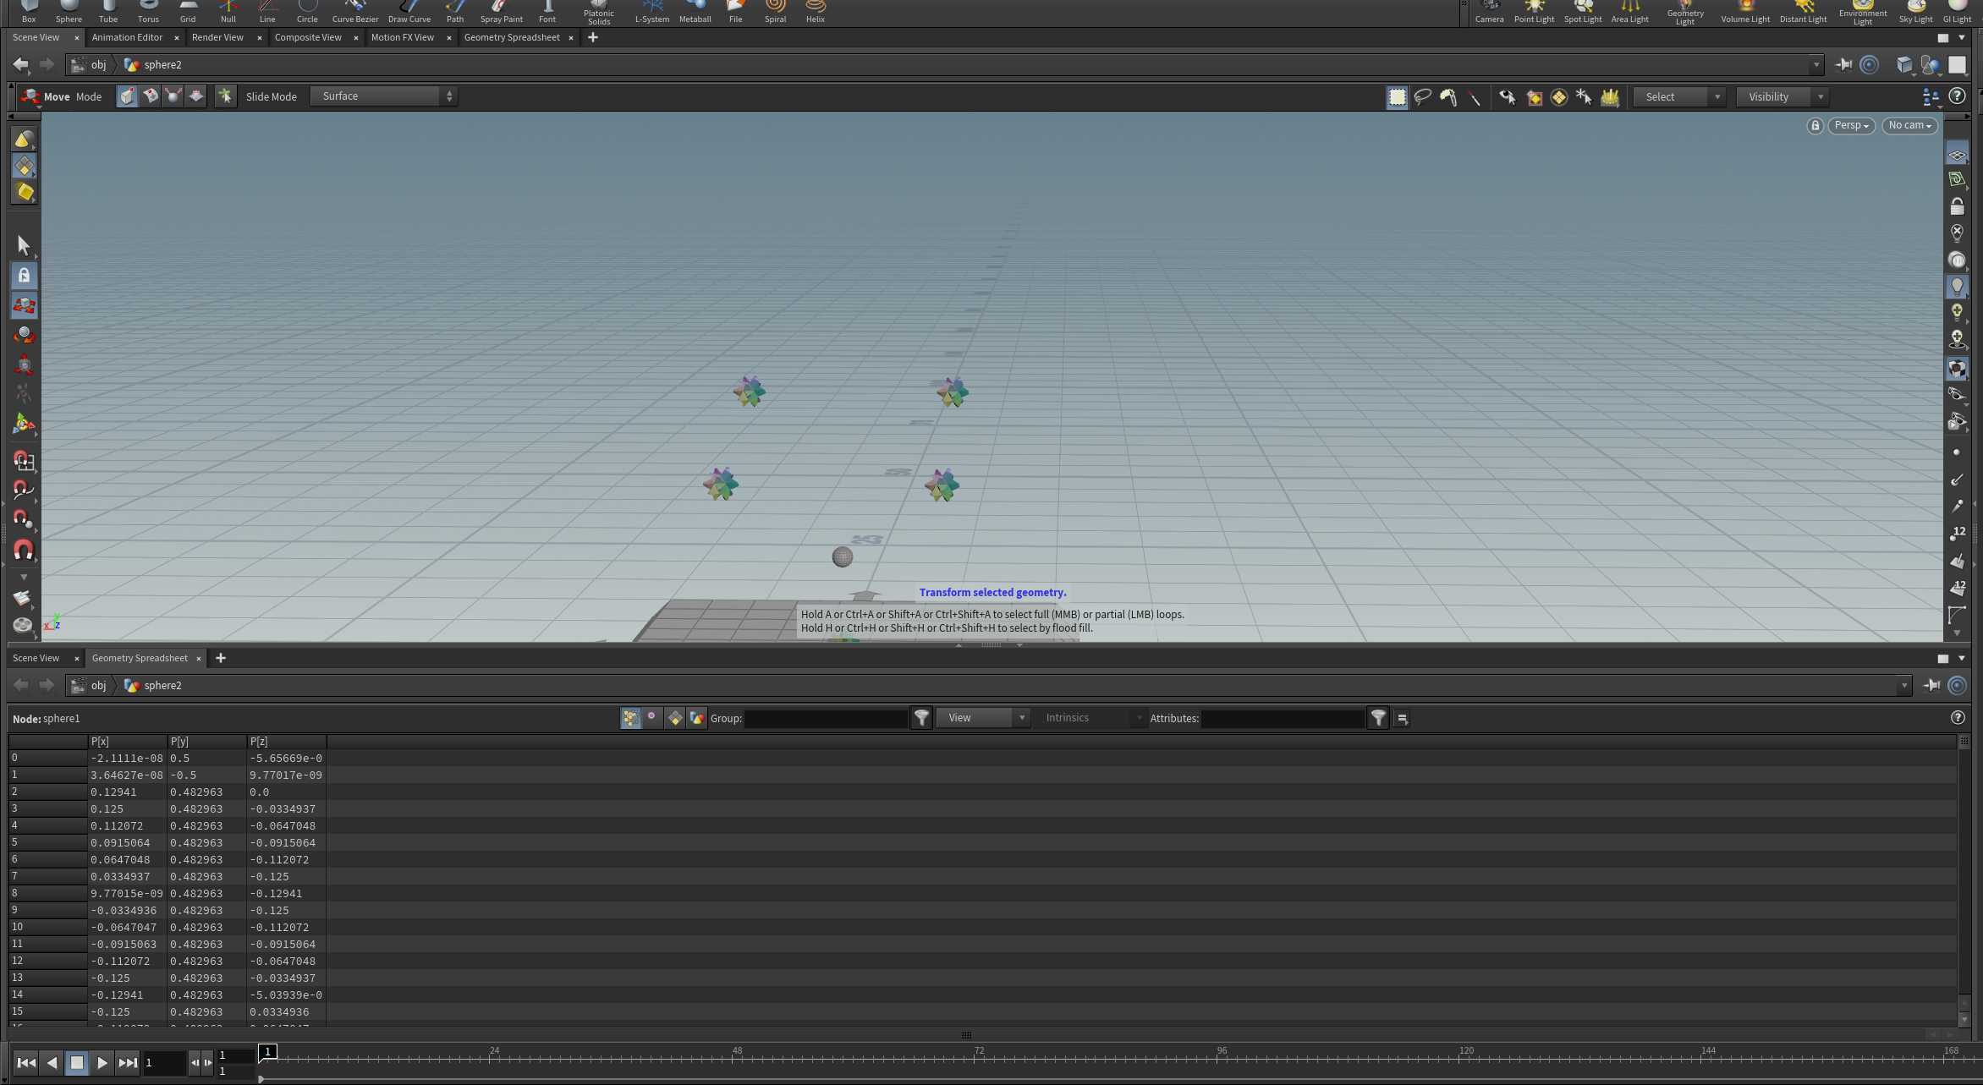Activate the lasso selection icon
1983x1085 pixels.
(1422, 97)
